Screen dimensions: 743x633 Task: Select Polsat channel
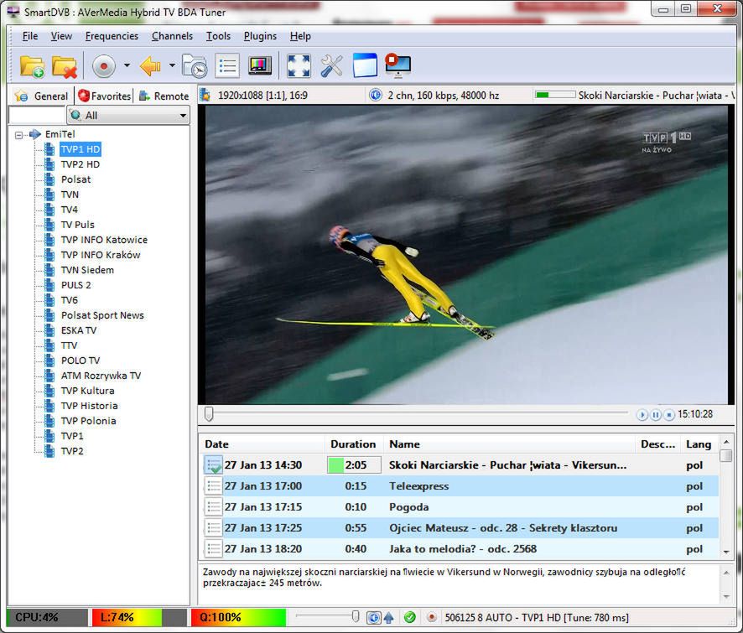[75, 179]
